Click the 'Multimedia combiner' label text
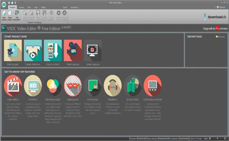 [x=152, y=100]
